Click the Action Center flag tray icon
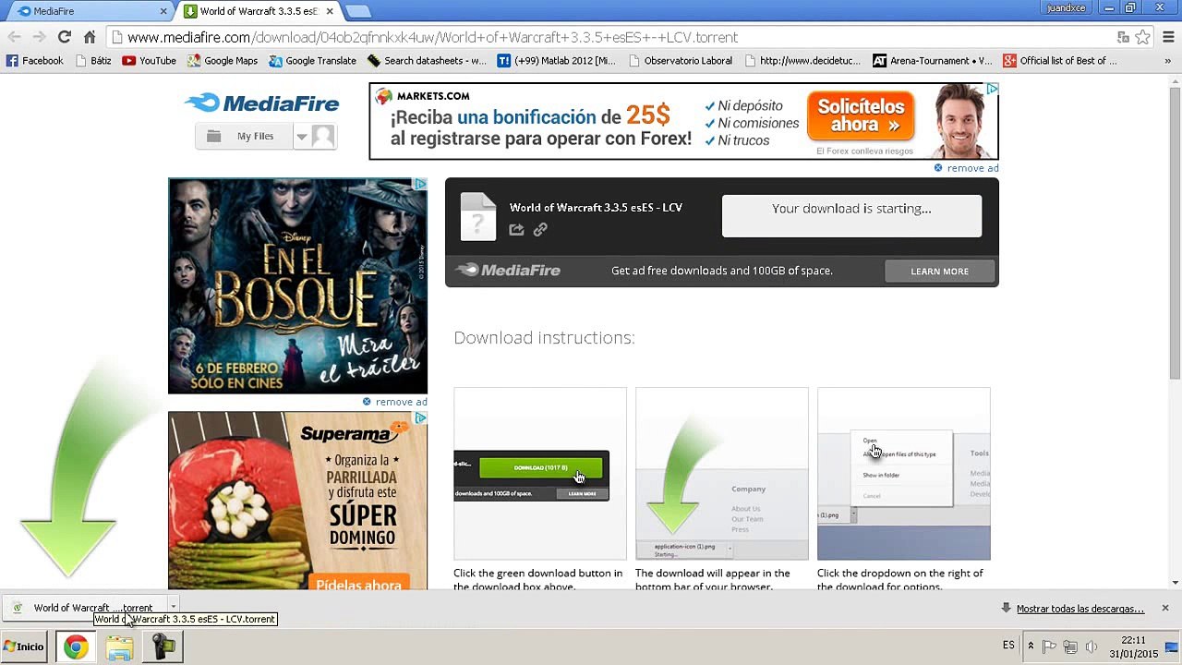Viewport: 1182px width, 665px height. (1050, 647)
